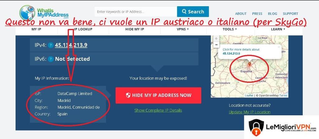Zoom out the map with minus button
Screen dimensions: 319x139
tap(216, 44)
